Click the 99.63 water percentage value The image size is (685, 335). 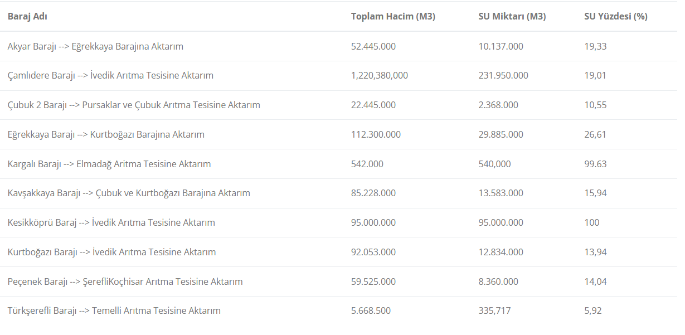[x=595, y=164]
